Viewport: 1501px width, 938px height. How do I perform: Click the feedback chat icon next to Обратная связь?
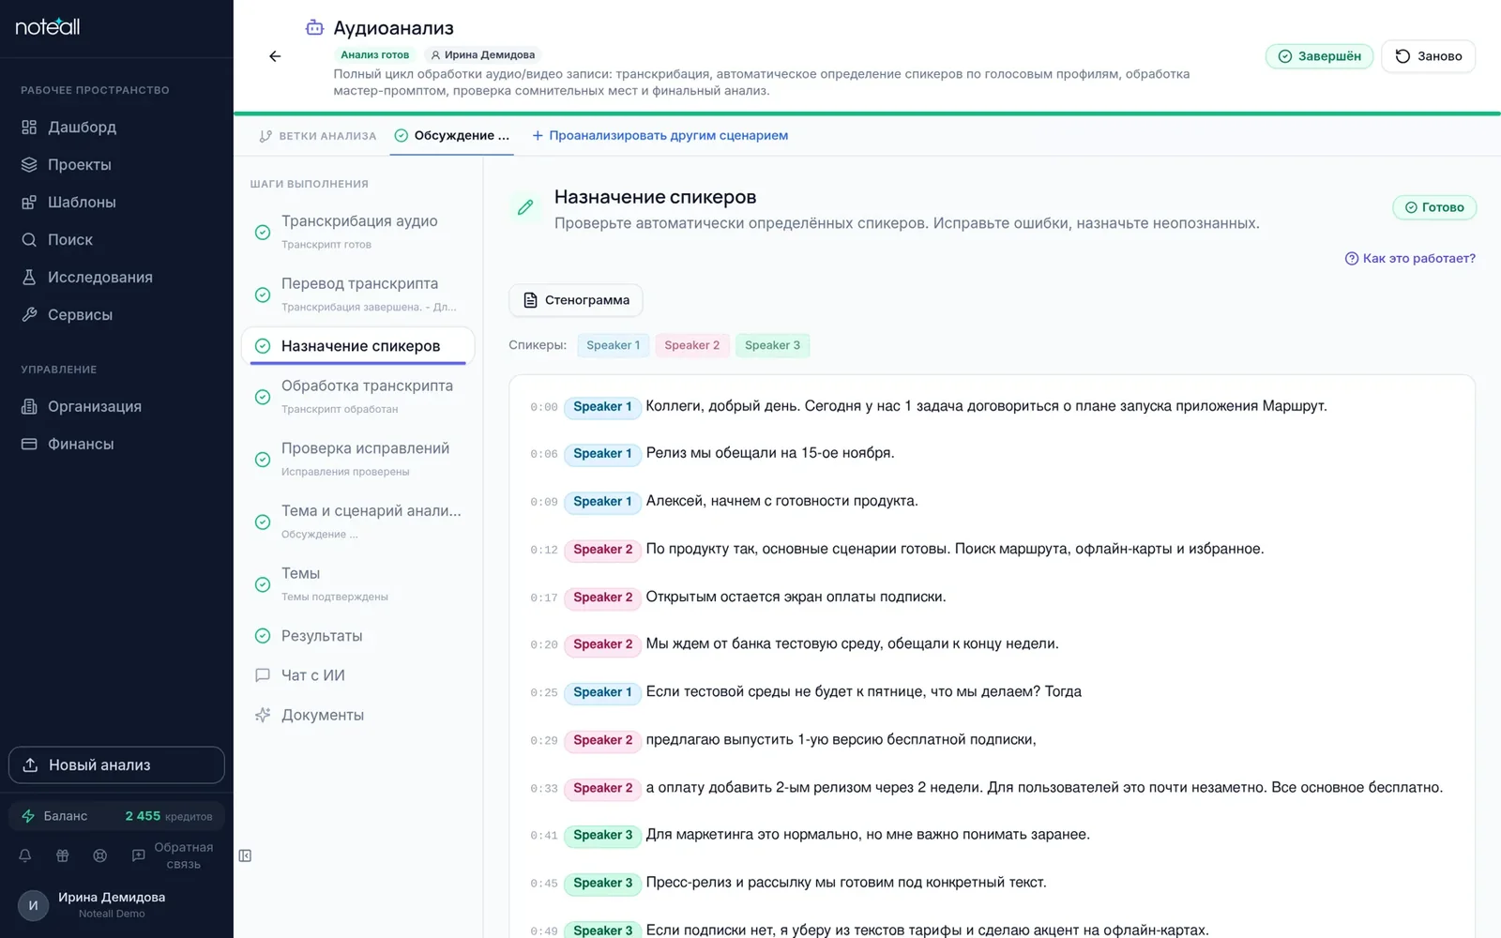pyautogui.click(x=138, y=855)
